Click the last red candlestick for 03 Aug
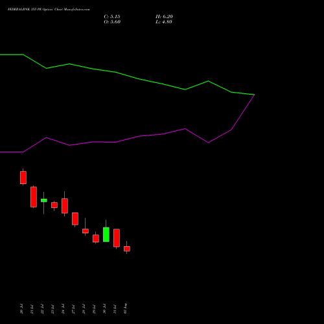This screenshot has height=324, width=324. (127, 249)
